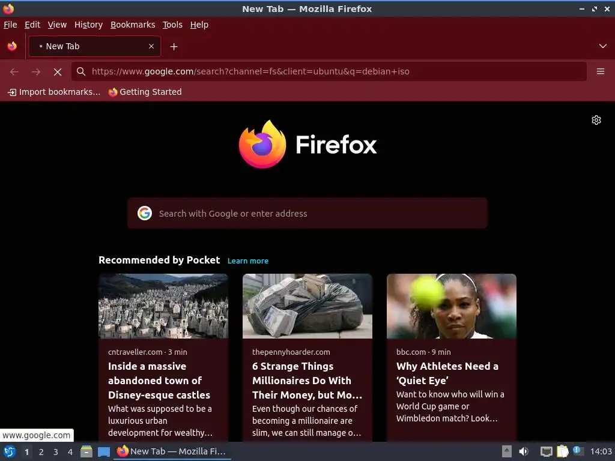The width and height of the screenshot is (615, 461).
Task: Click the network monitor tray icon
Action: (x=547, y=451)
